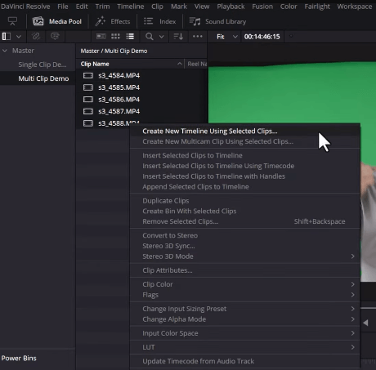The height and width of the screenshot is (370, 376).
Task: Expand the LUT submenu
Action: (244, 347)
